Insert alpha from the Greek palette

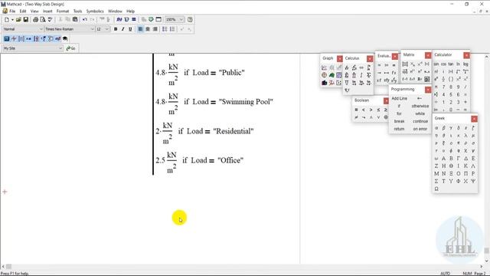tap(436, 128)
